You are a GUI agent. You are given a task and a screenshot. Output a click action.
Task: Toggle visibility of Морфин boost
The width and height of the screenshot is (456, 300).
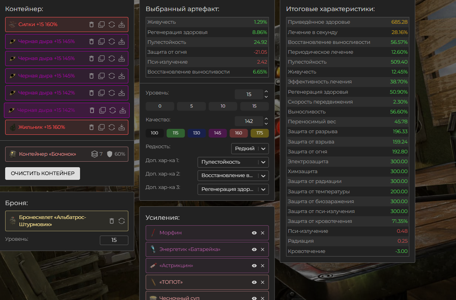click(254, 233)
